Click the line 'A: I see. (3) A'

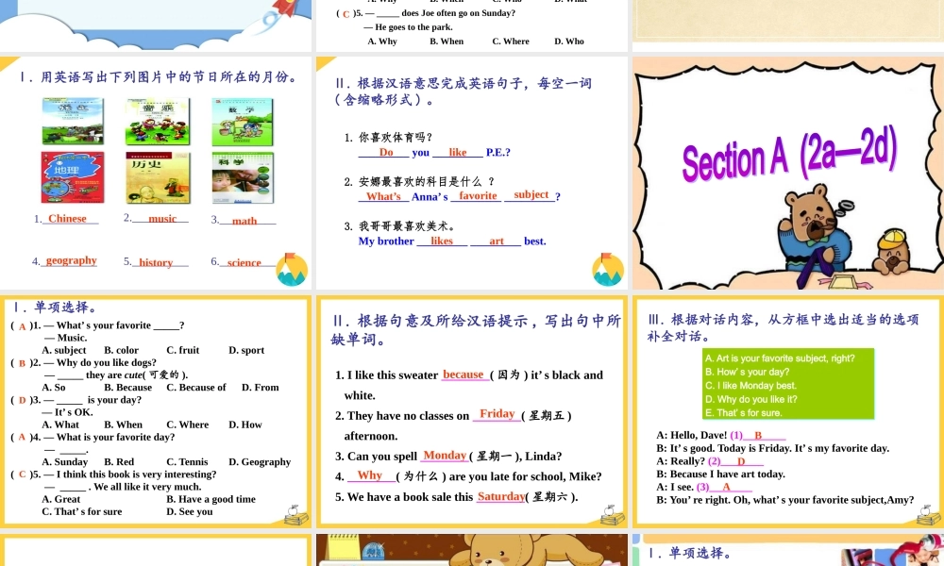click(704, 487)
